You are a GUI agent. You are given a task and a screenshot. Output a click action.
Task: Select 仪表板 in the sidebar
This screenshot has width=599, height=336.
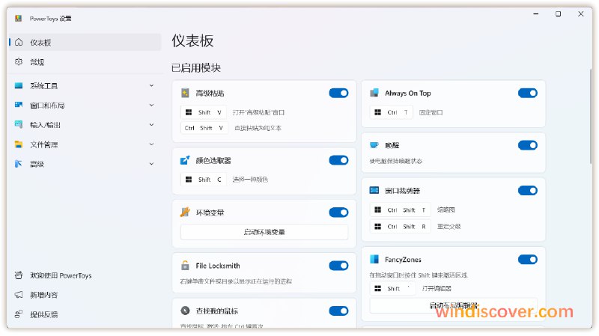click(85, 43)
